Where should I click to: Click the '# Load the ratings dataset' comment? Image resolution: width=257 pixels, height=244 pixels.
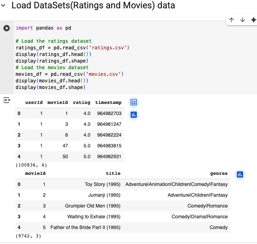(x=53, y=41)
